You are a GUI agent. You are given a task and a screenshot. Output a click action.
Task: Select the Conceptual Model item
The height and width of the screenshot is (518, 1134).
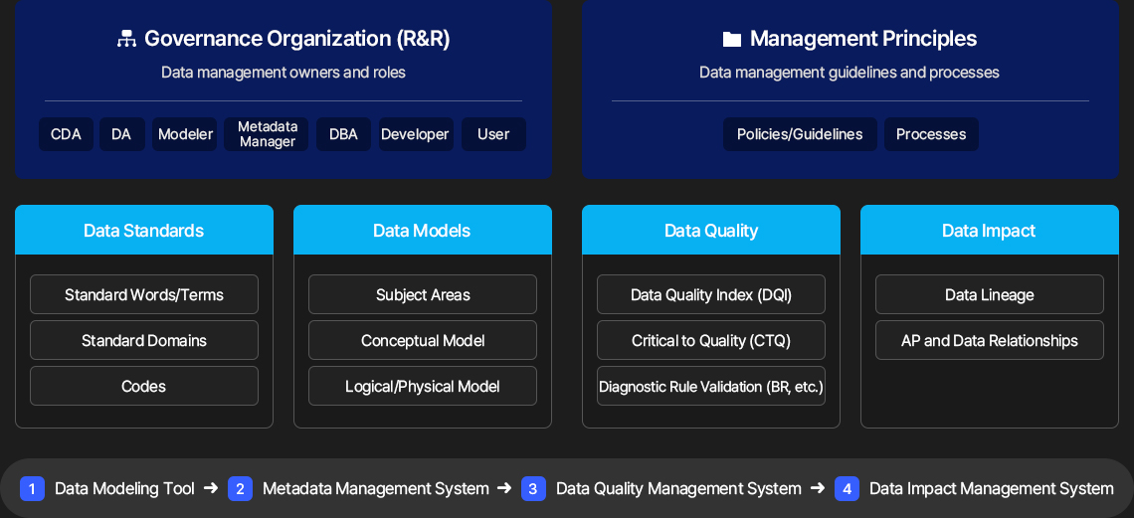click(x=423, y=340)
